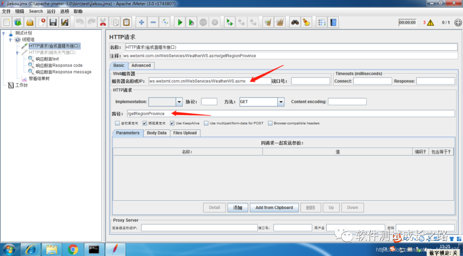Collapse the 线程组 tree node

[10, 39]
